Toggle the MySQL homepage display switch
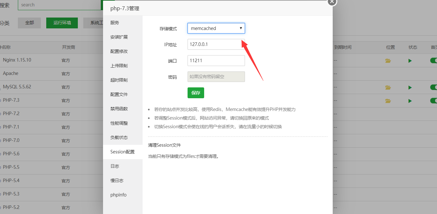The height and width of the screenshot is (214, 437). [434, 87]
